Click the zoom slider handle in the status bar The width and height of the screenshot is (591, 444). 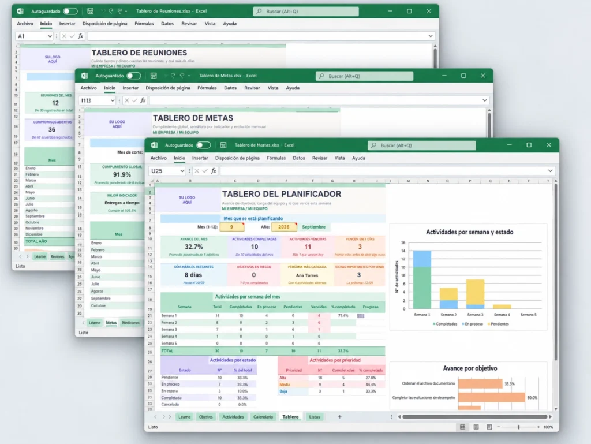[x=519, y=427]
